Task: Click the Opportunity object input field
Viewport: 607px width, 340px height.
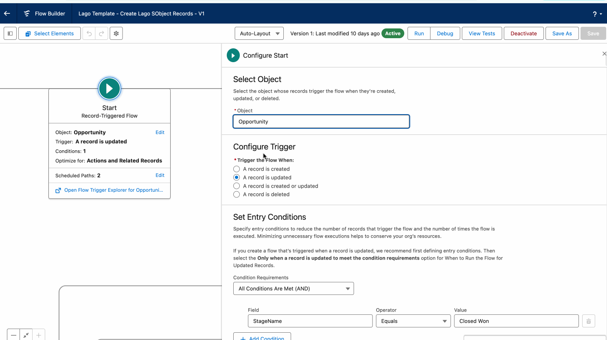Action: pos(321,121)
